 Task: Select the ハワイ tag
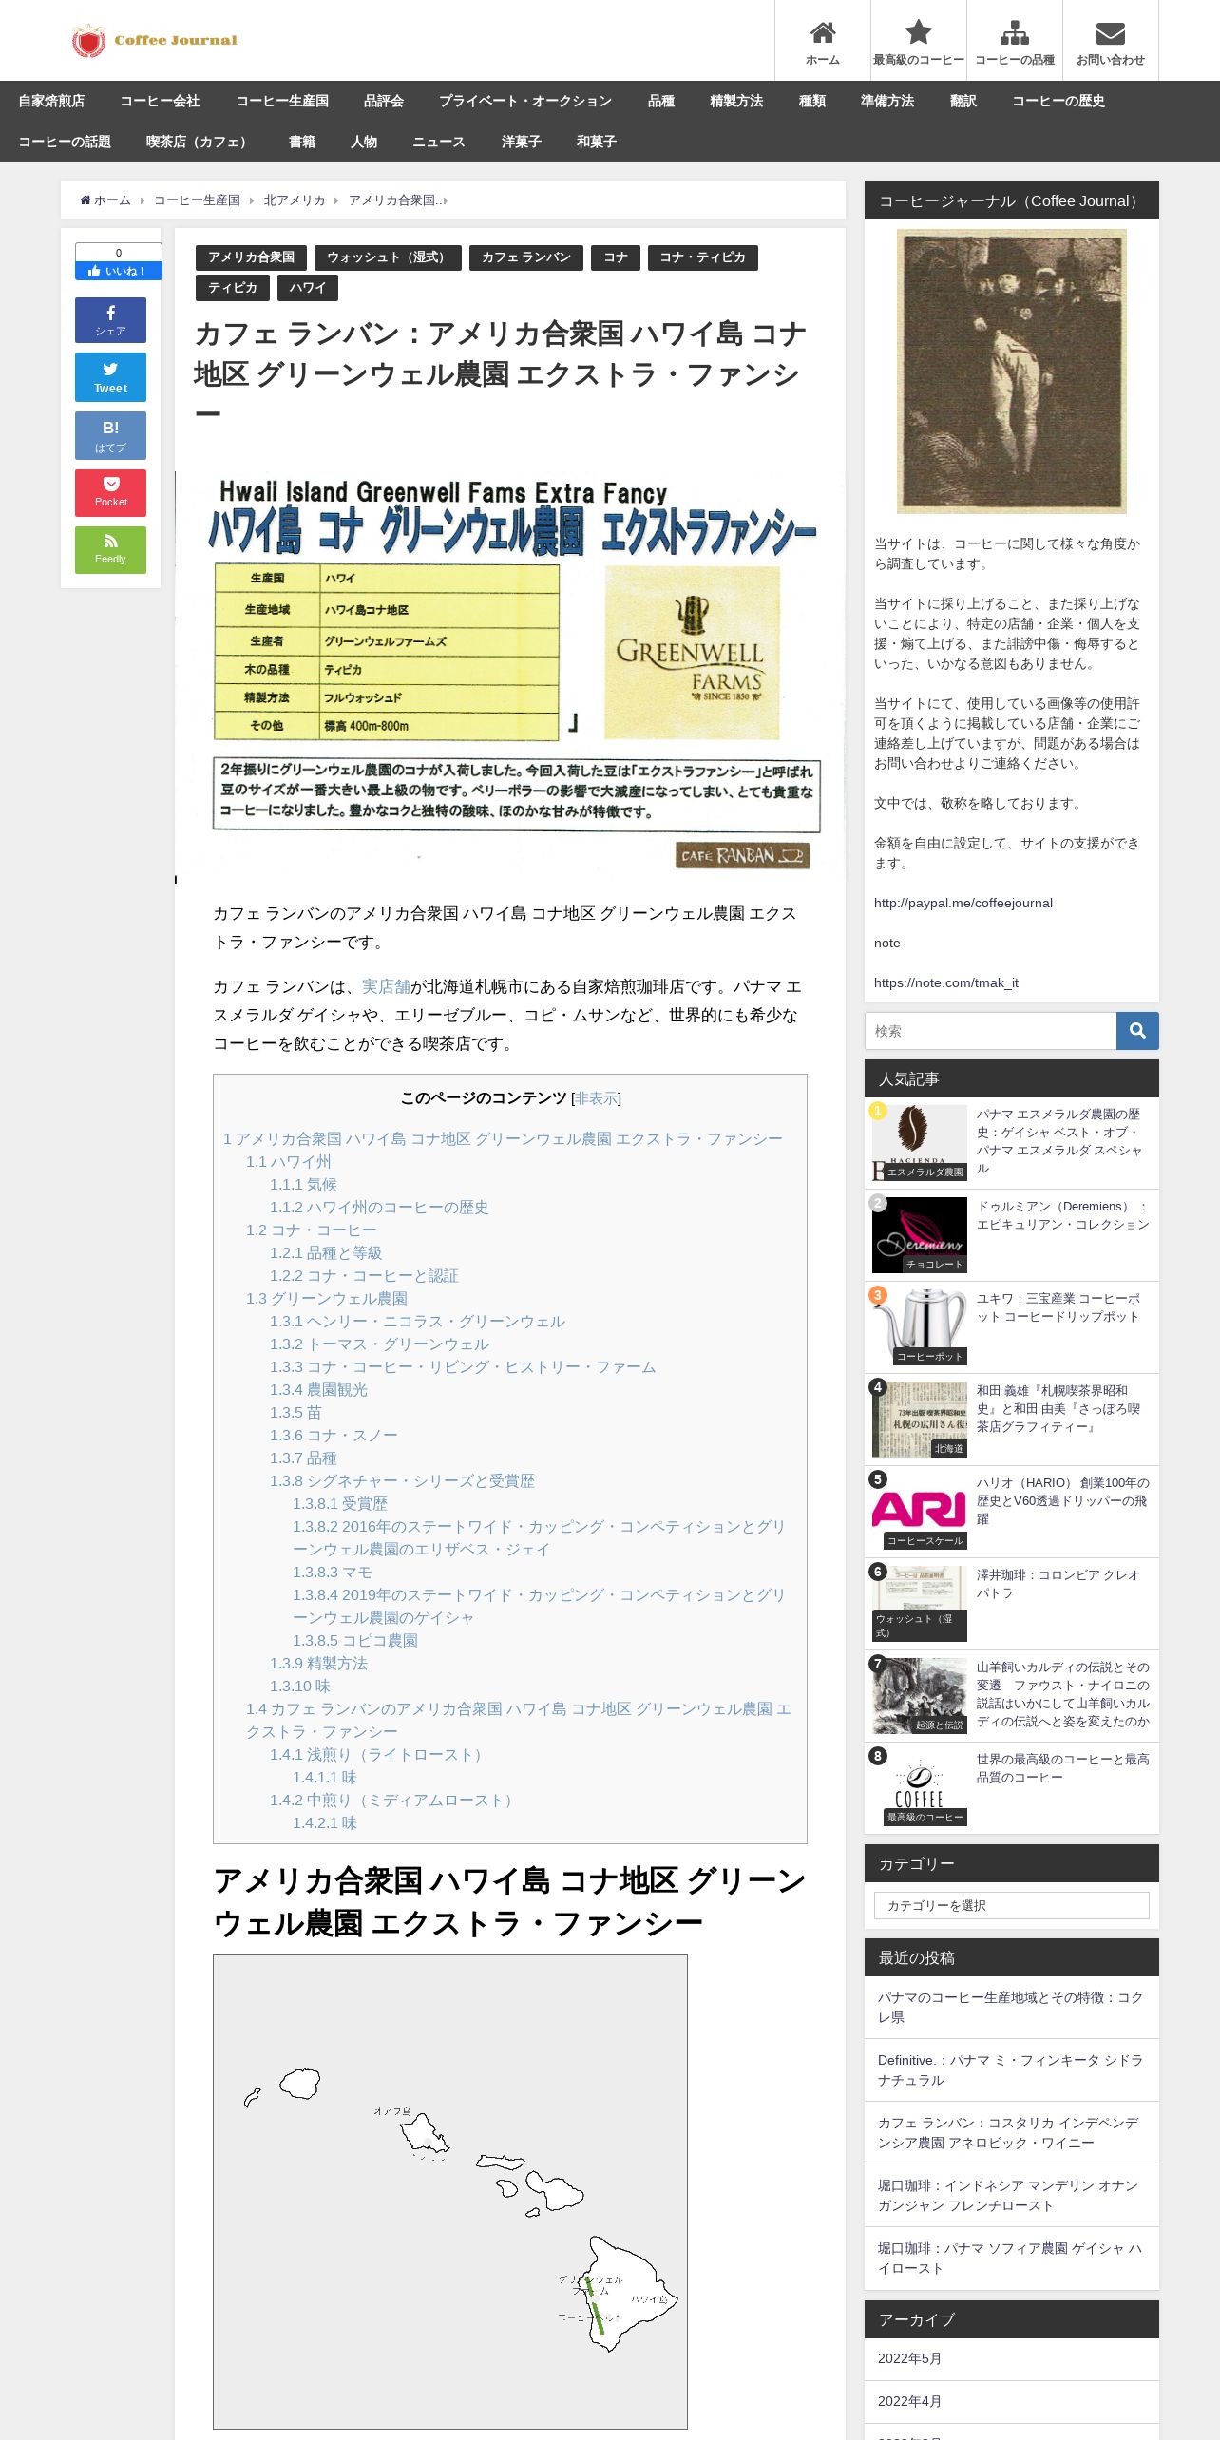click(308, 288)
